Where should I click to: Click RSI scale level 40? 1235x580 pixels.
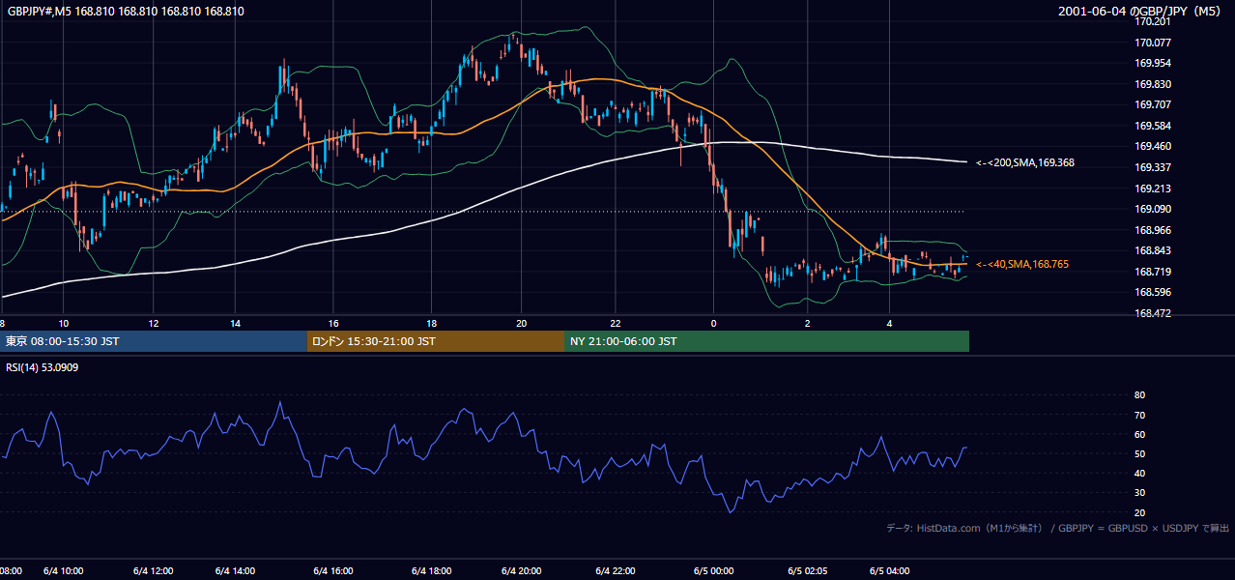pos(1139,473)
